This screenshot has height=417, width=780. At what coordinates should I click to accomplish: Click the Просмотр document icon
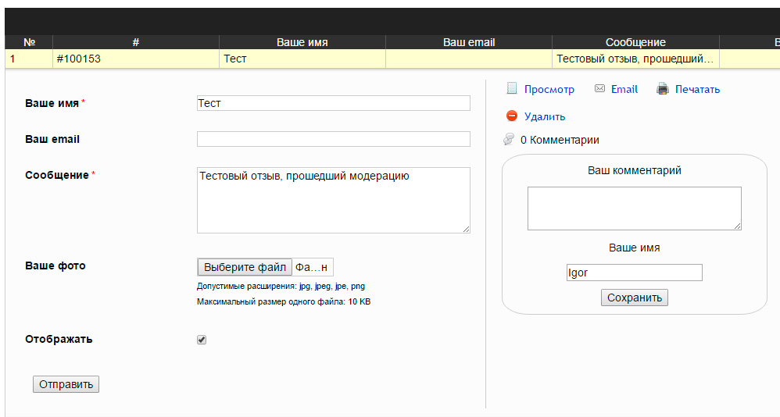click(512, 89)
